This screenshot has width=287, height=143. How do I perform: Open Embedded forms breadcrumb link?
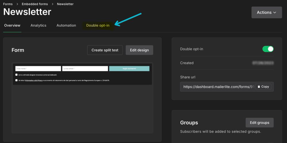(x=35, y=4)
